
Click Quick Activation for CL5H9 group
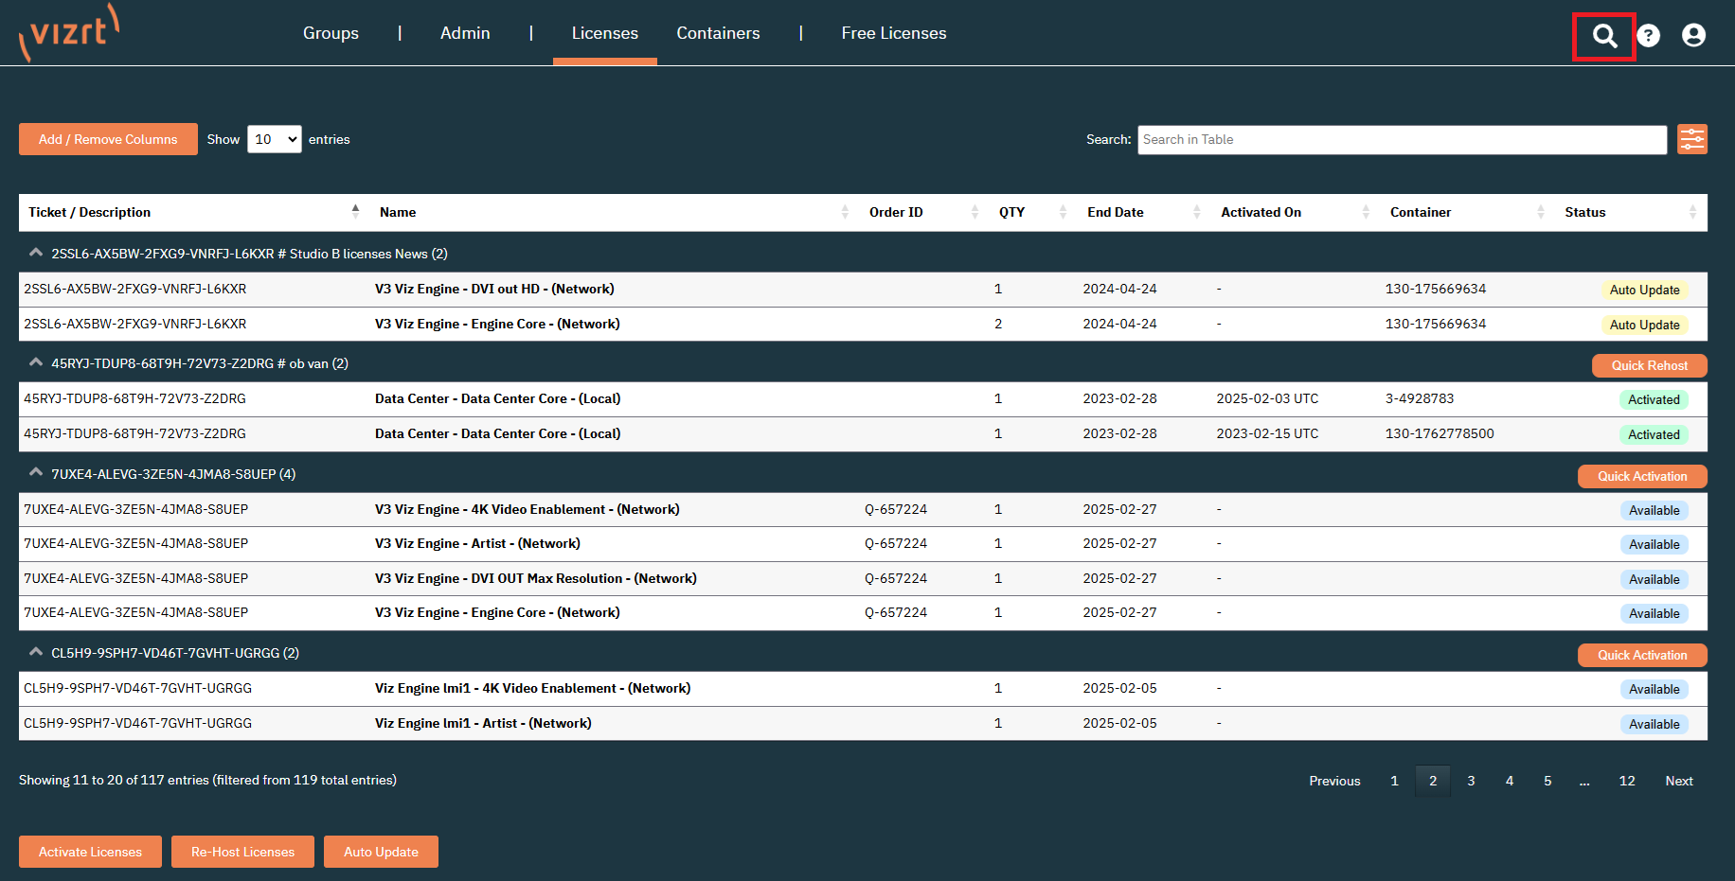1642,655
